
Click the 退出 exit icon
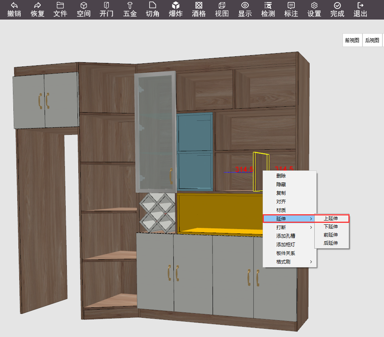(x=361, y=5)
